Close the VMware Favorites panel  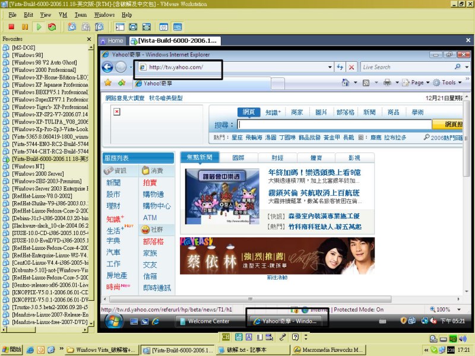(89, 39)
